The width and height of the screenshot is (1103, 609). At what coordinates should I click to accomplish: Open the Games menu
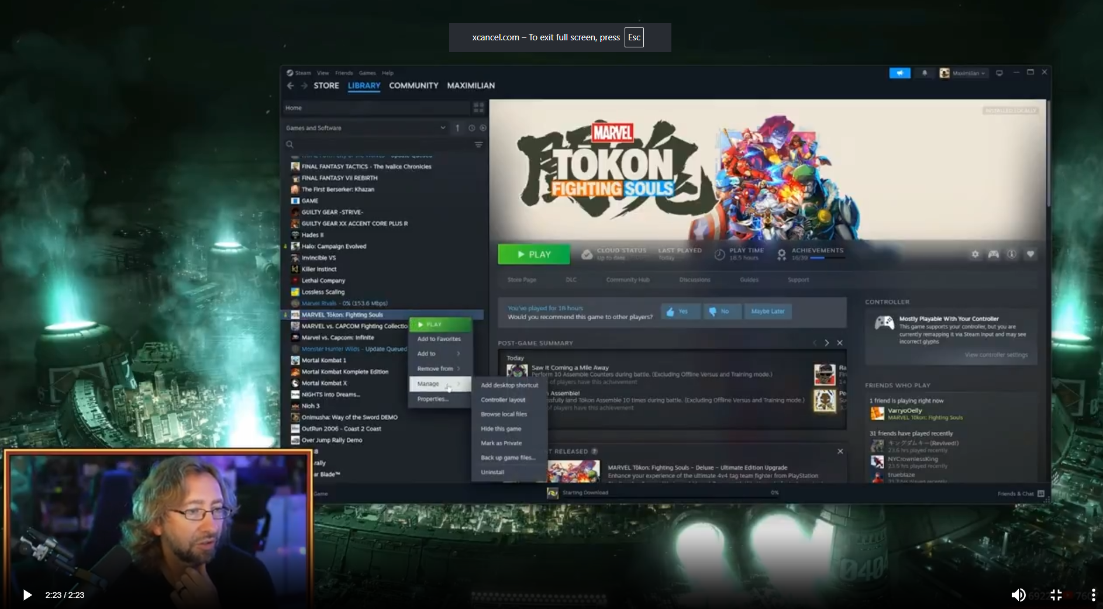pyautogui.click(x=367, y=73)
